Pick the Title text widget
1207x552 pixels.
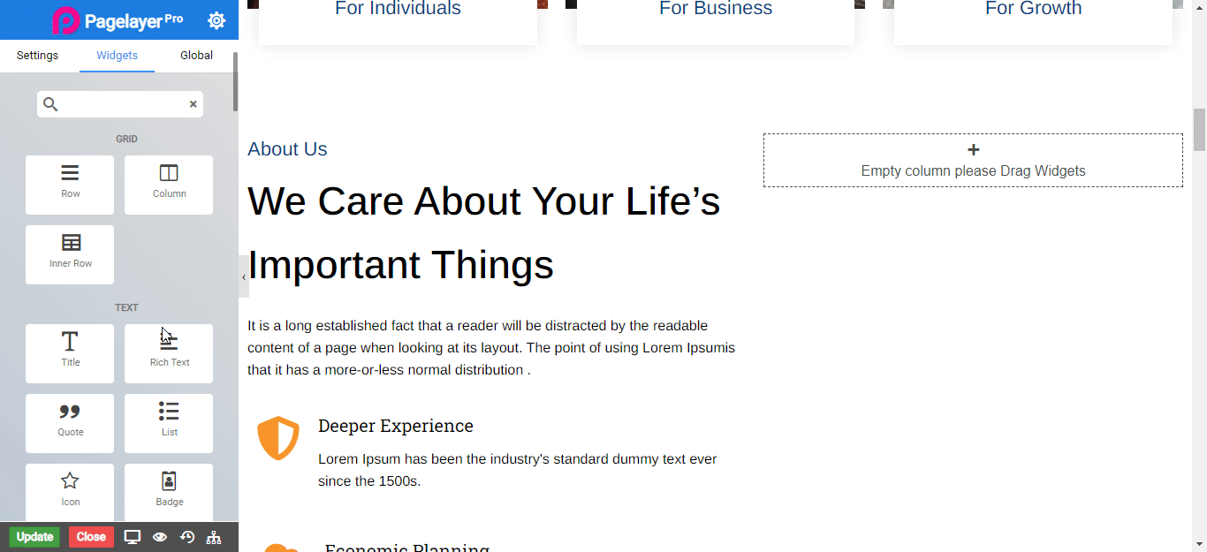[70, 352]
